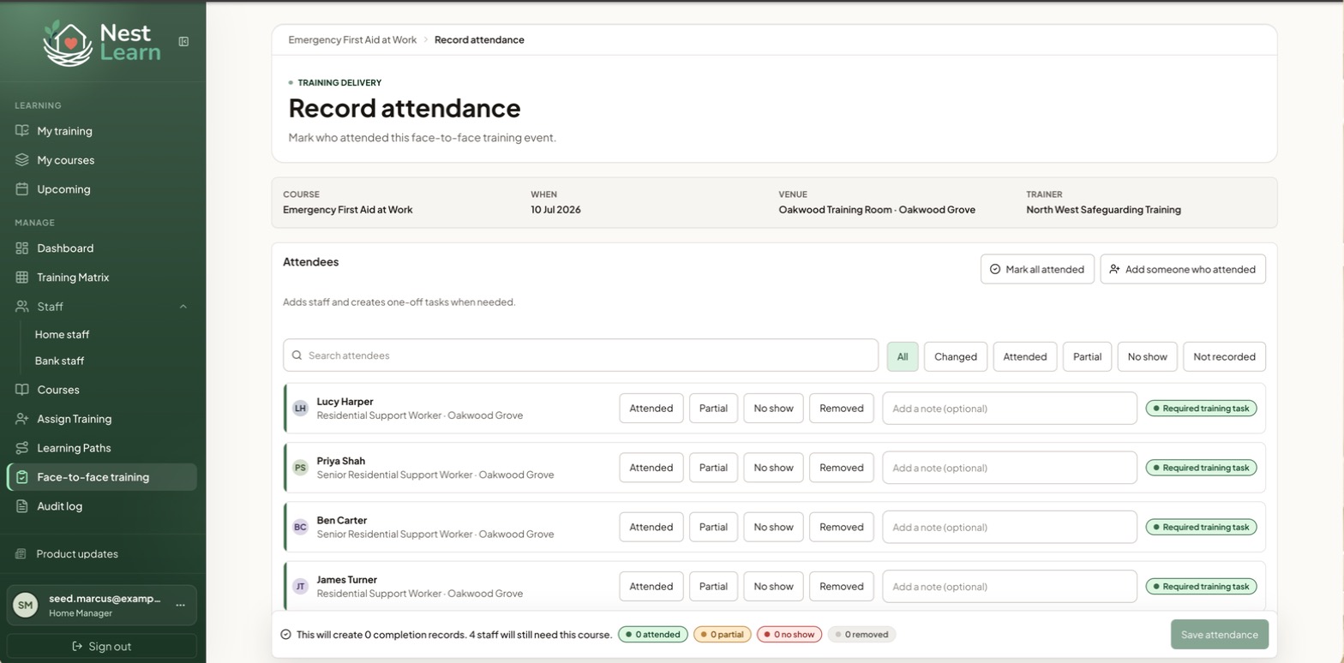The height and width of the screenshot is (663, 1344).
Task: Click the 0 attended summary badge
Action: tap(653, 635)
